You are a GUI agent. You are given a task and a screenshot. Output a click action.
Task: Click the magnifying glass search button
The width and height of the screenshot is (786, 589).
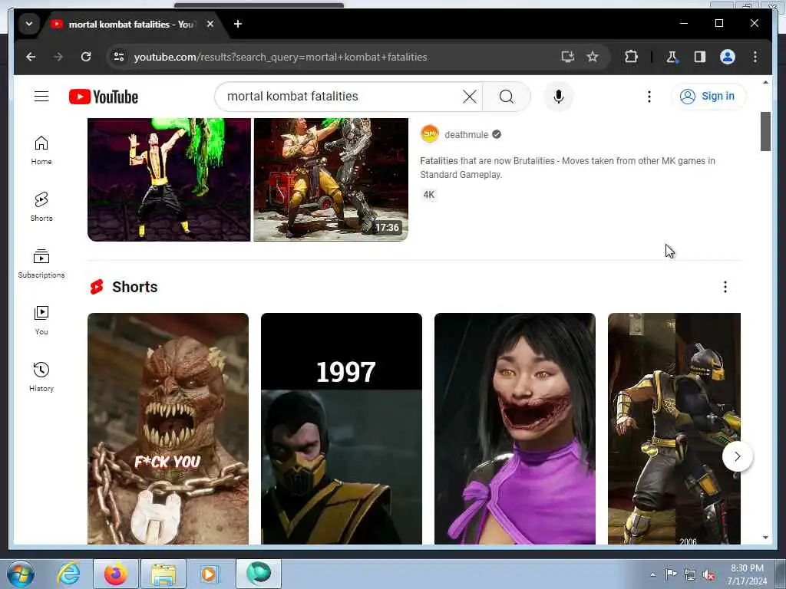(507, 96)
